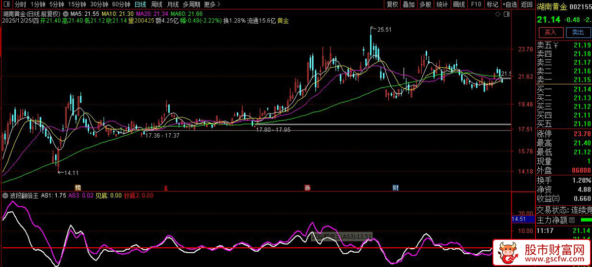Expand the 波段翻倍王 indicator menu
This screenshot has height=267, width=592.
click(x=6, y=195)
